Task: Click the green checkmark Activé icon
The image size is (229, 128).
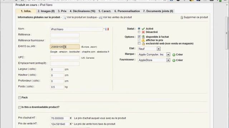Action: point(143,29)
